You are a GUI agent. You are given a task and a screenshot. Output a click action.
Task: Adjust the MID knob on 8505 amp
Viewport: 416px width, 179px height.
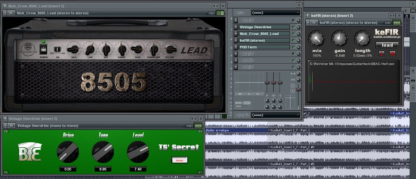click(x=106, y=49)
